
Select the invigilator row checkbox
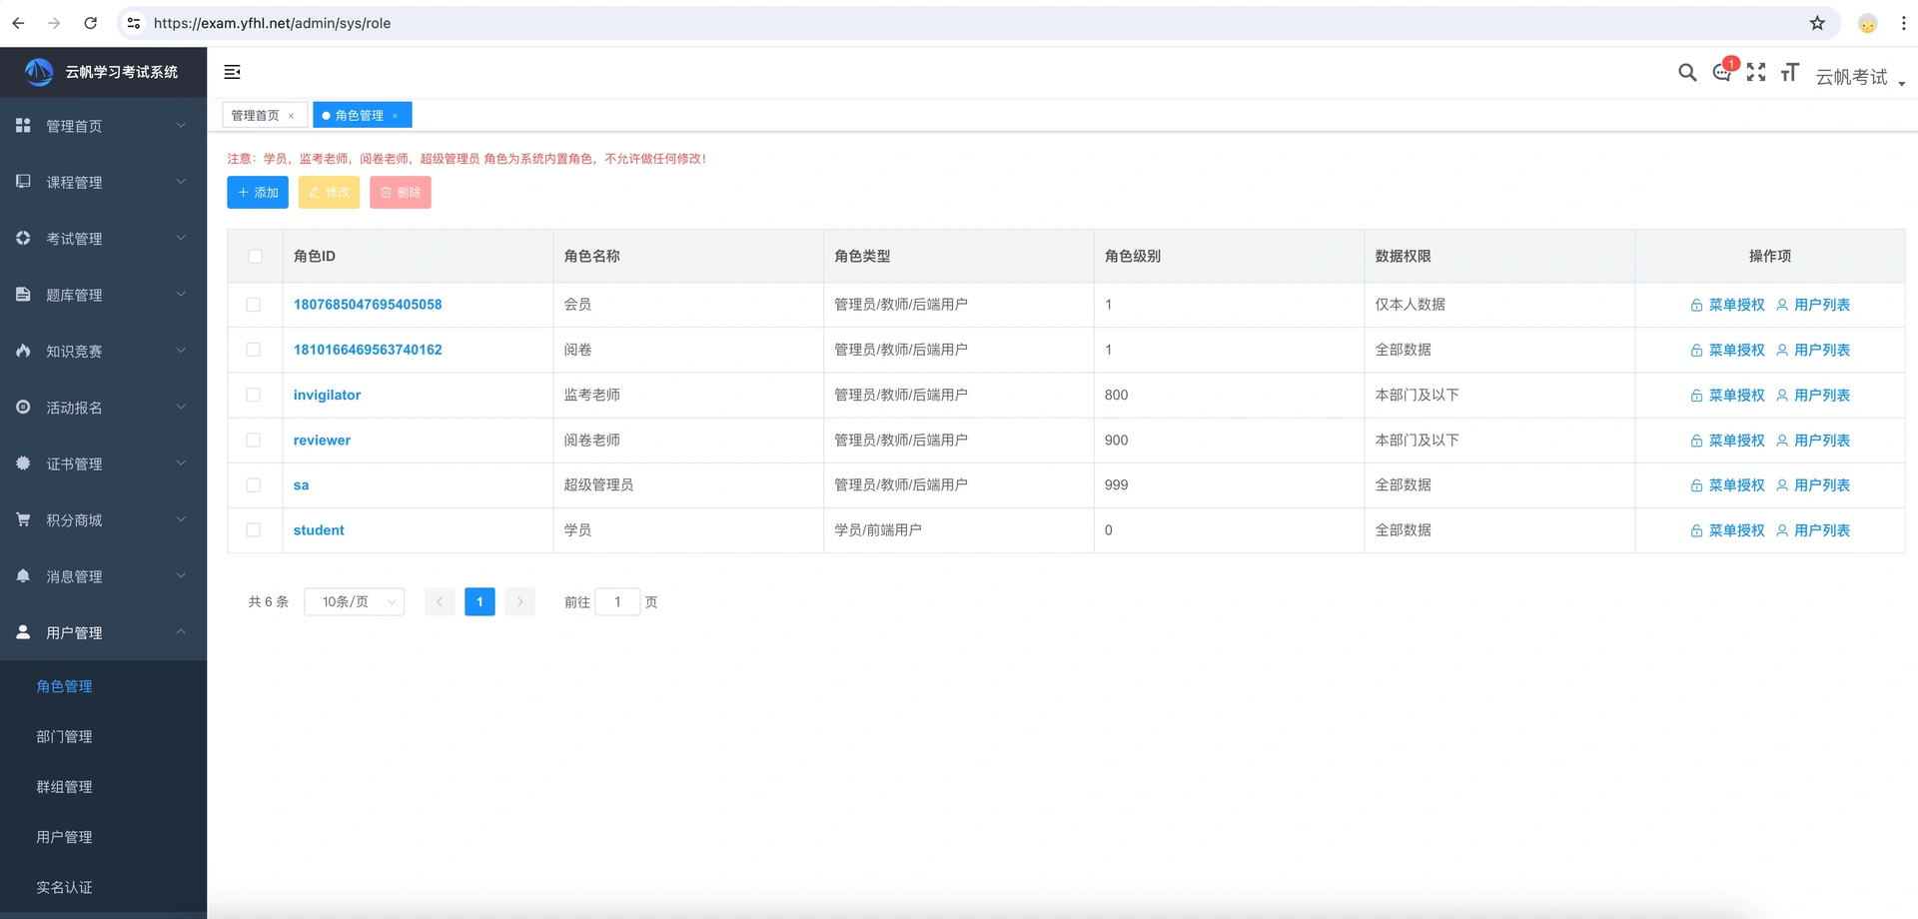click(x=254, y=395)
